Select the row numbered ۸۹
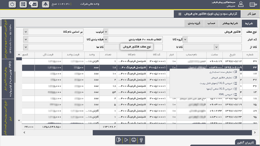Screen dimensions: 260x146 tap(140, 111)
